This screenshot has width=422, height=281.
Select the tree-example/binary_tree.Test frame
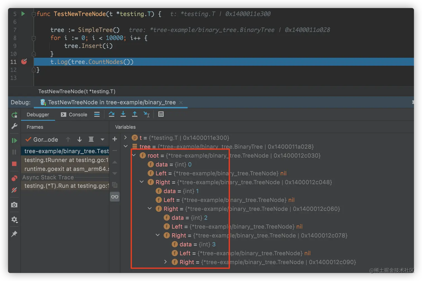tap(65, 151)
